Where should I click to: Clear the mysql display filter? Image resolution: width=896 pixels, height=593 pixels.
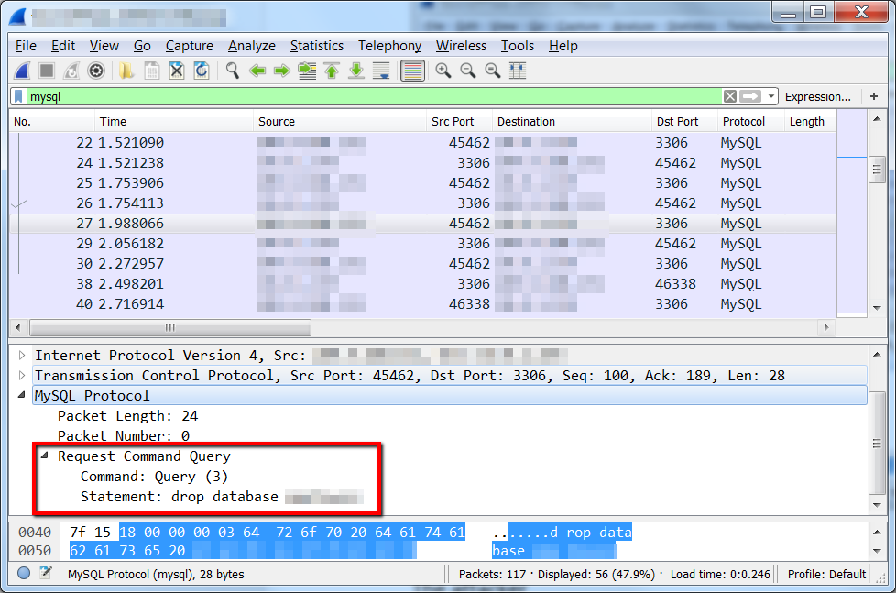pyautogui.click(x=729, y=96)
